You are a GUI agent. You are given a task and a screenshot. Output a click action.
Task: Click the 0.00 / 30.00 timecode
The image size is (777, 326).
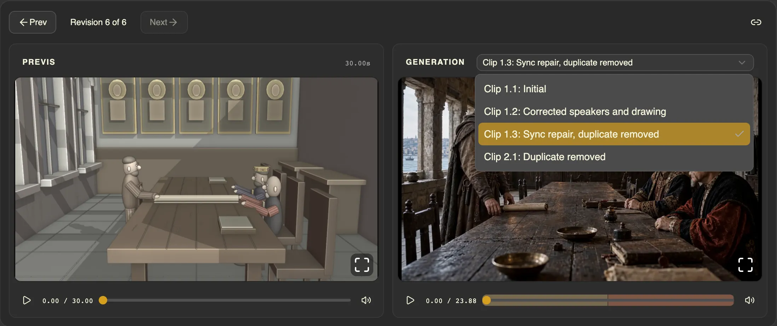(x=68, y=301)
